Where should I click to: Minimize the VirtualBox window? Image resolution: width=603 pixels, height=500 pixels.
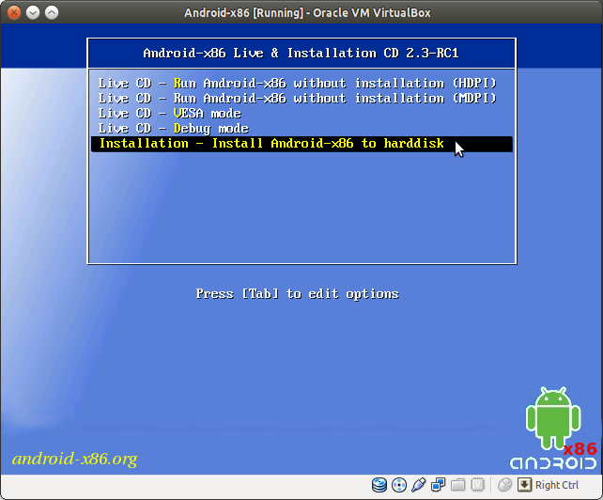click(33, 13)
